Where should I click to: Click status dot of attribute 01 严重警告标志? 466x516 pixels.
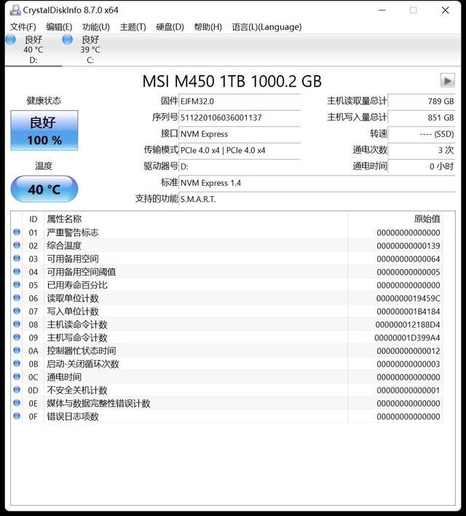(17, 232)
